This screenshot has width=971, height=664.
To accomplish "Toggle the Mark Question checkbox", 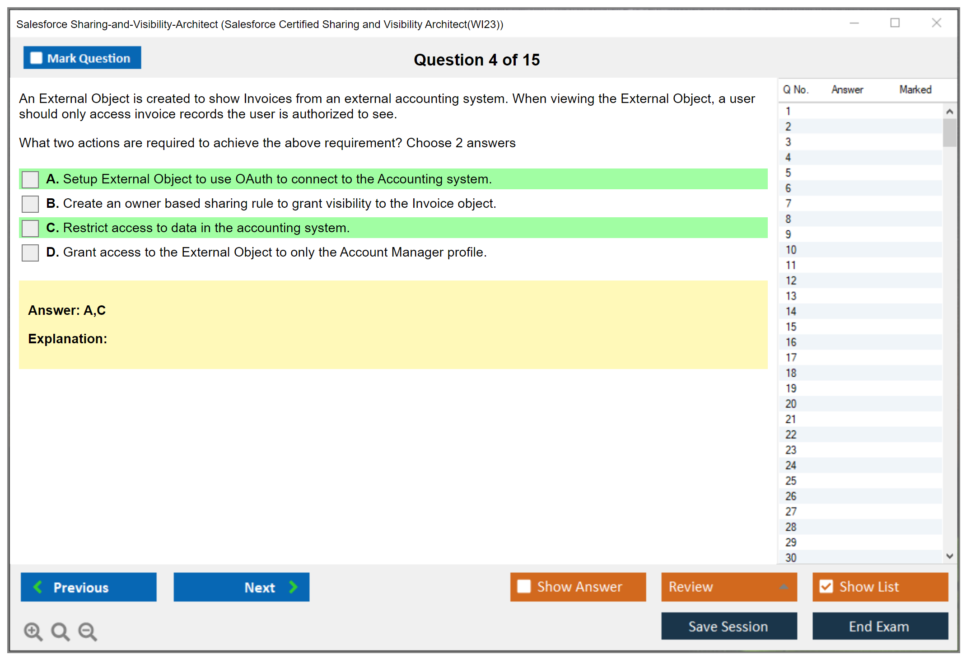I will coord(36,58).
